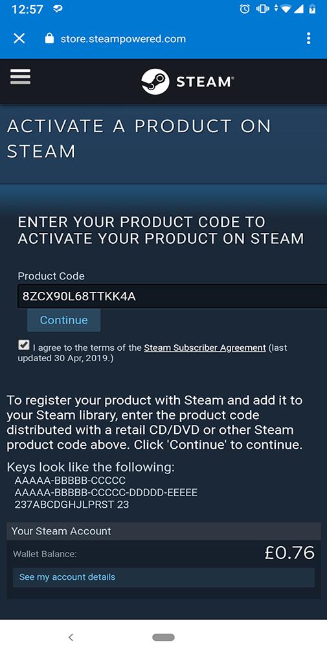Click the Steam logo
Screen dimensions: 327x655
(x=188, y=82)
